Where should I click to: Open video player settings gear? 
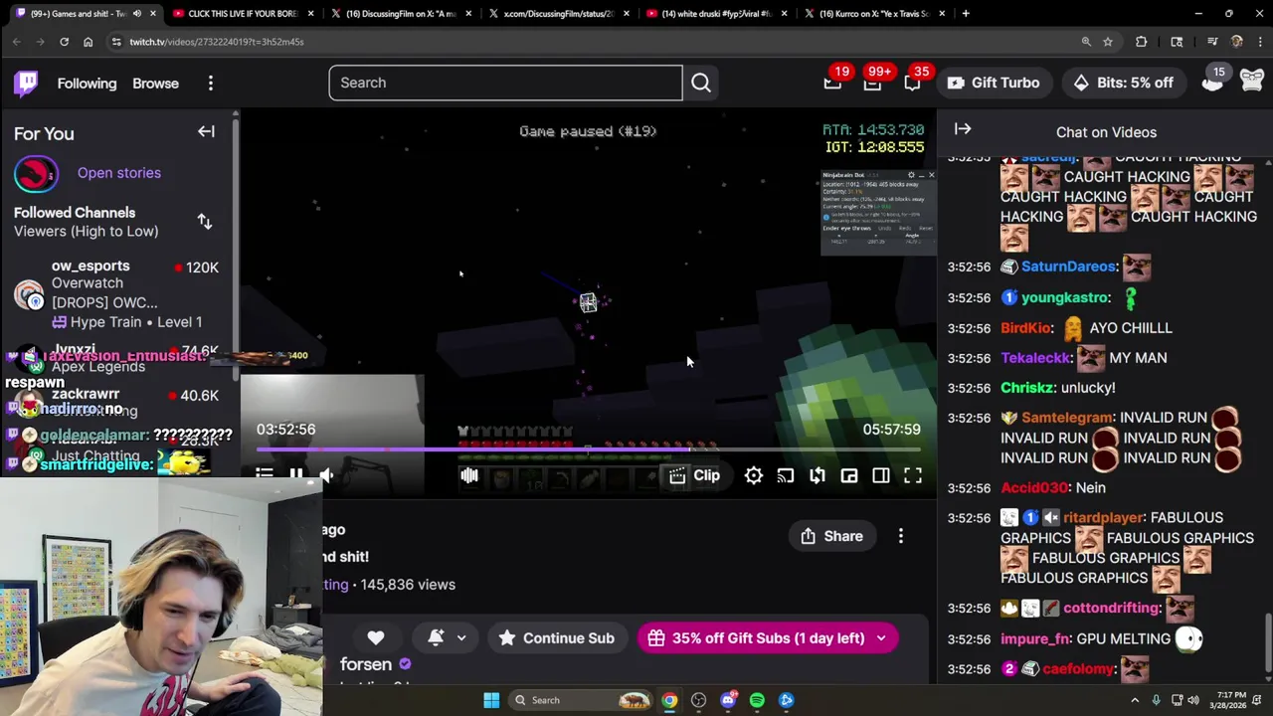(x=754, y=475)
